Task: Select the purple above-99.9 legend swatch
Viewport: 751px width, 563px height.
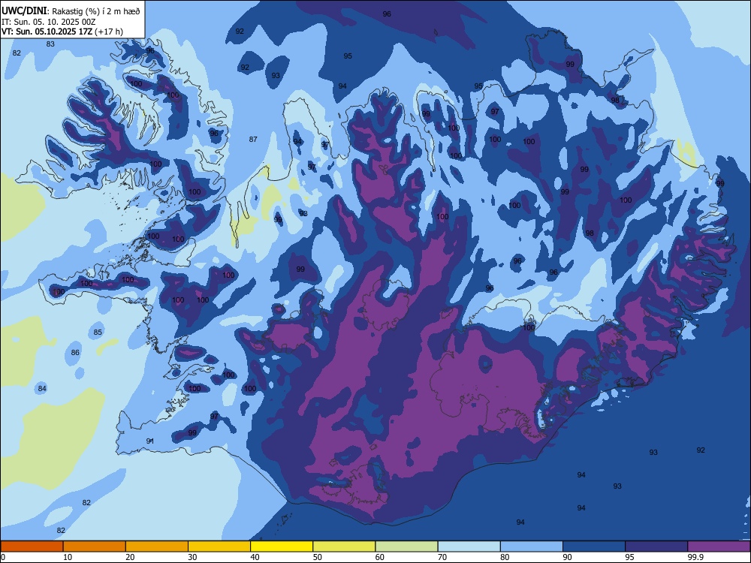Action: pos(719,546)
